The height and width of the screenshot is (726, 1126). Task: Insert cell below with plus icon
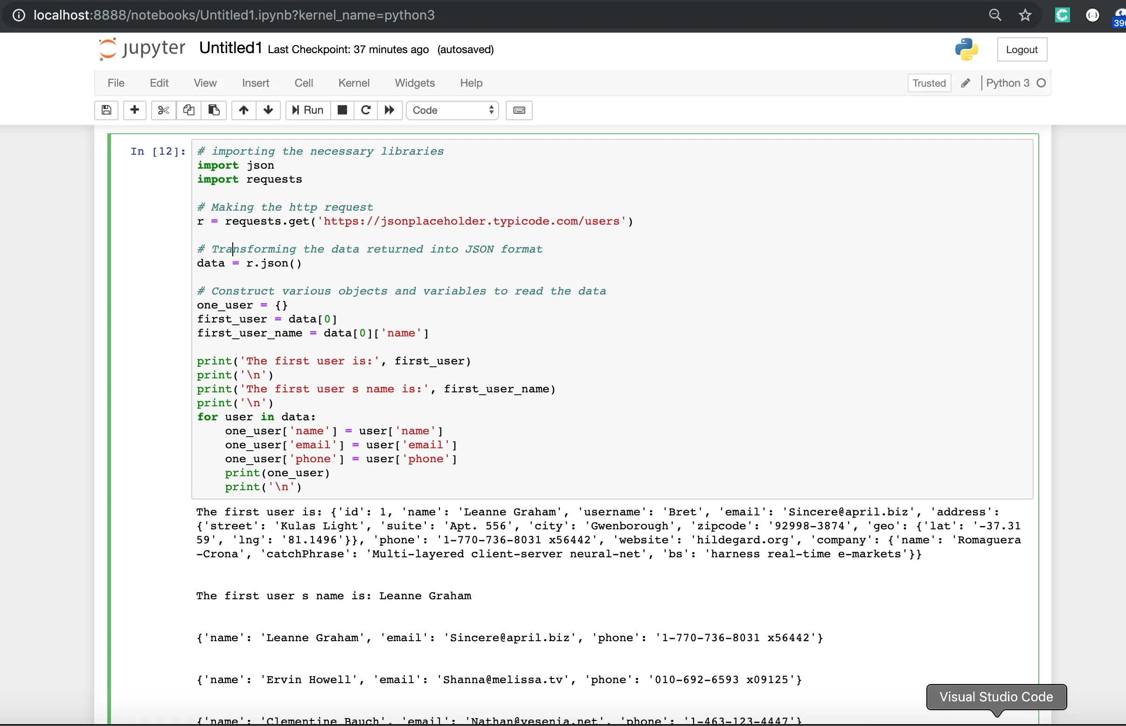[134, 110]
